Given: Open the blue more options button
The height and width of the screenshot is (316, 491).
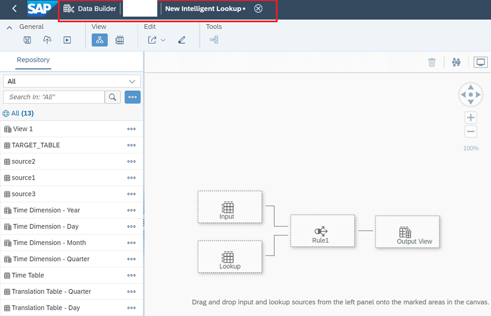Looking at the screenshot, I should click(133, 97).
